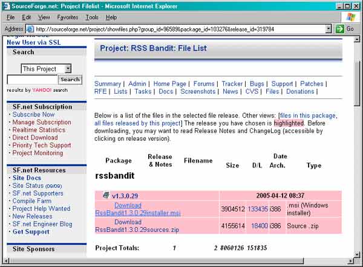Open Project Monitoring link
363x267 pixels.
tap(38, 153)
